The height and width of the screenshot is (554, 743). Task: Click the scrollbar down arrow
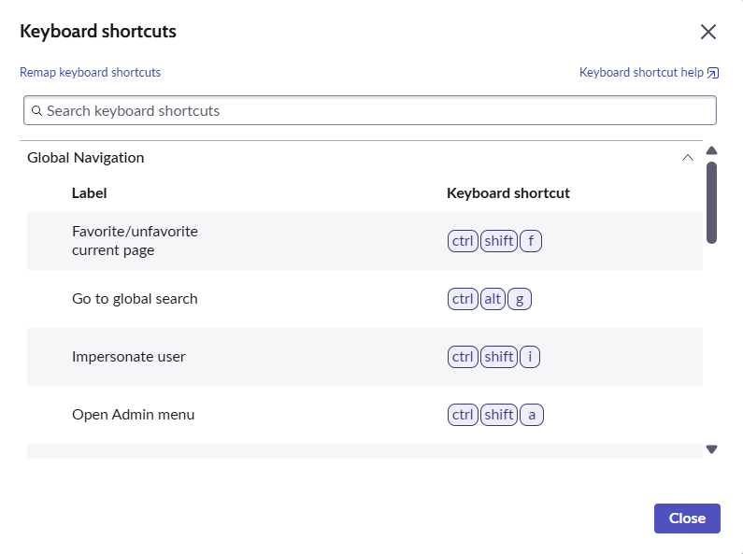point(711,448)
